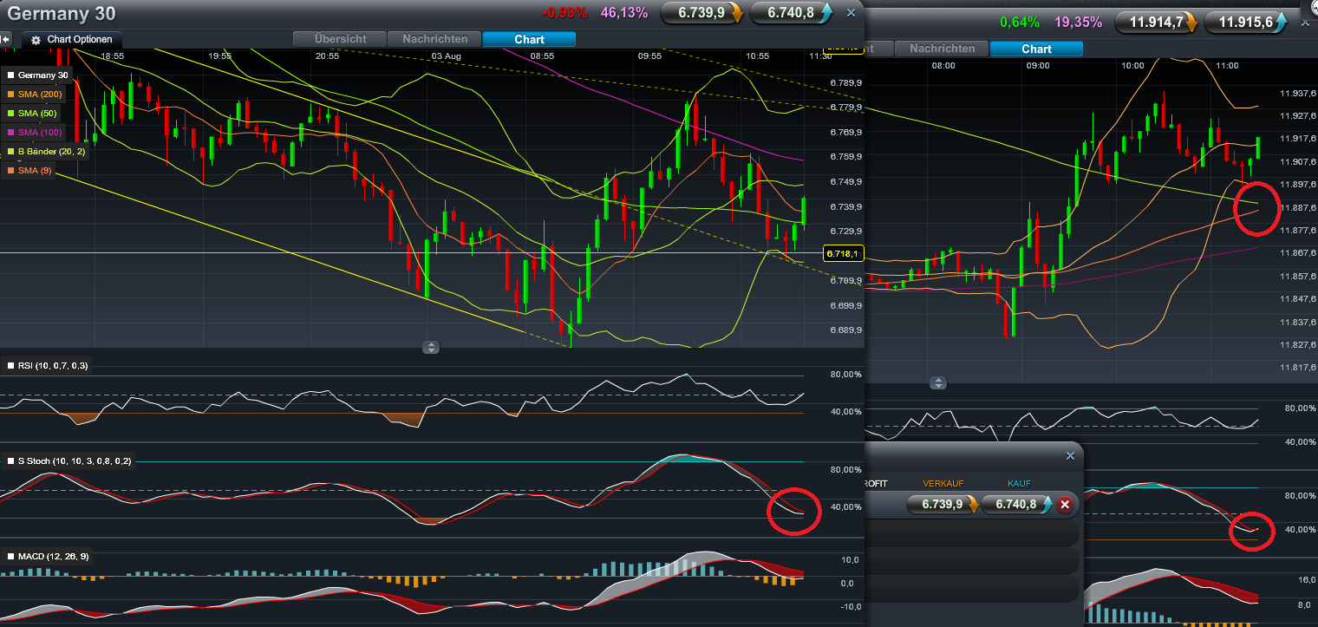Open Chart Optionen settings

coord(73,39)
